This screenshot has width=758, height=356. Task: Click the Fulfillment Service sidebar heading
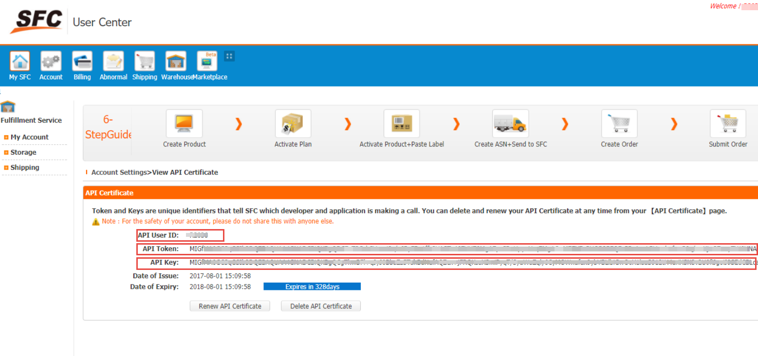coord(32,120)
